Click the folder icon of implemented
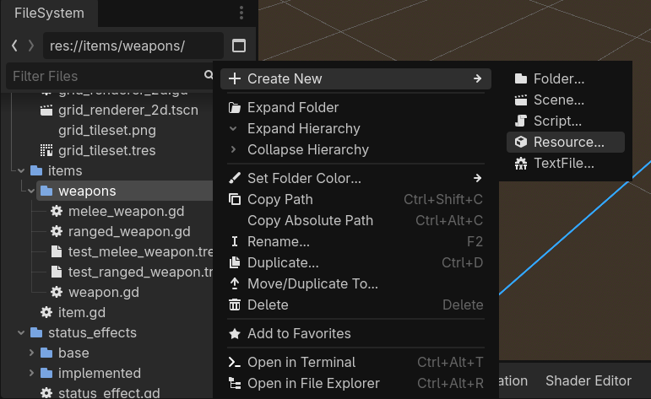The height and width of the screenshot is (399, 651). 46,374
